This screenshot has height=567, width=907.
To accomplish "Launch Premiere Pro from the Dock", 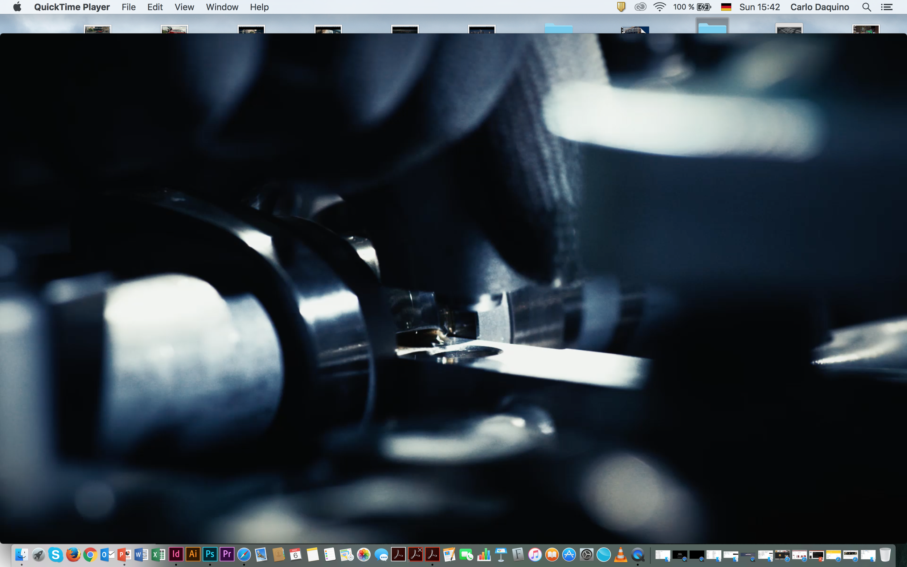I will [x=227, y=554].
